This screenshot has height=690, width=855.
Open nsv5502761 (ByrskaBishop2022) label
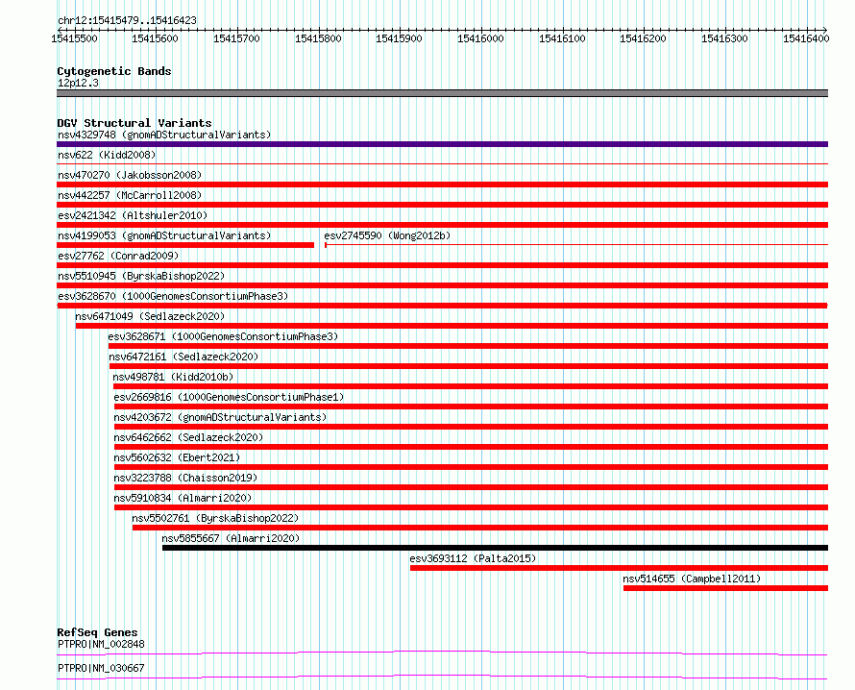(215, 518)
